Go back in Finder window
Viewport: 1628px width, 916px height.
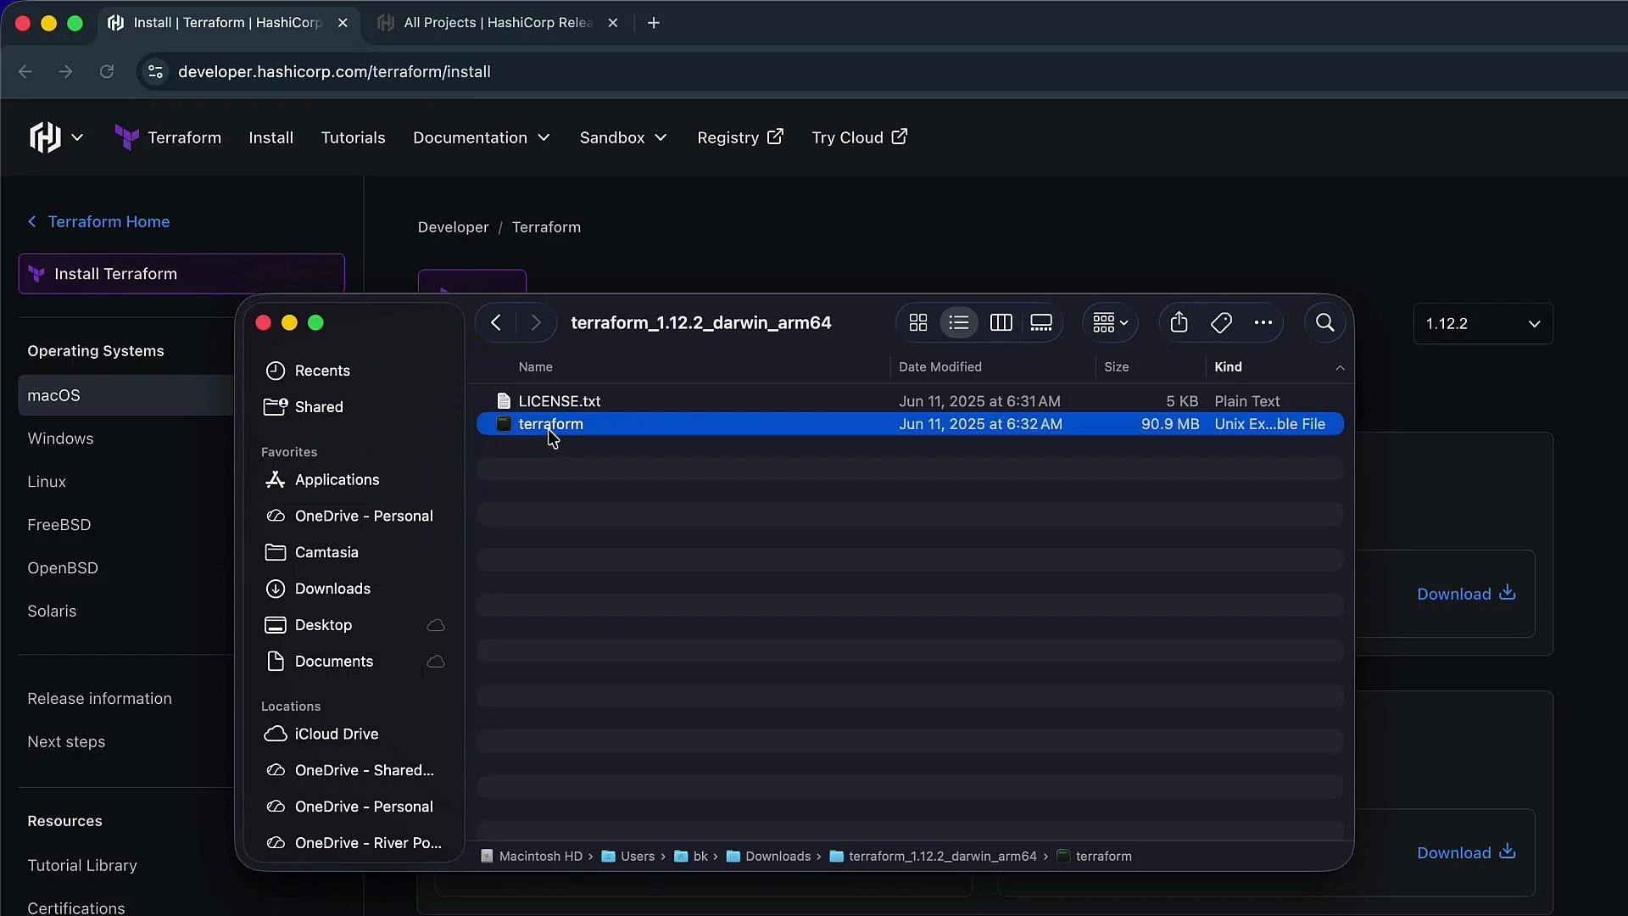click(496, 322)
